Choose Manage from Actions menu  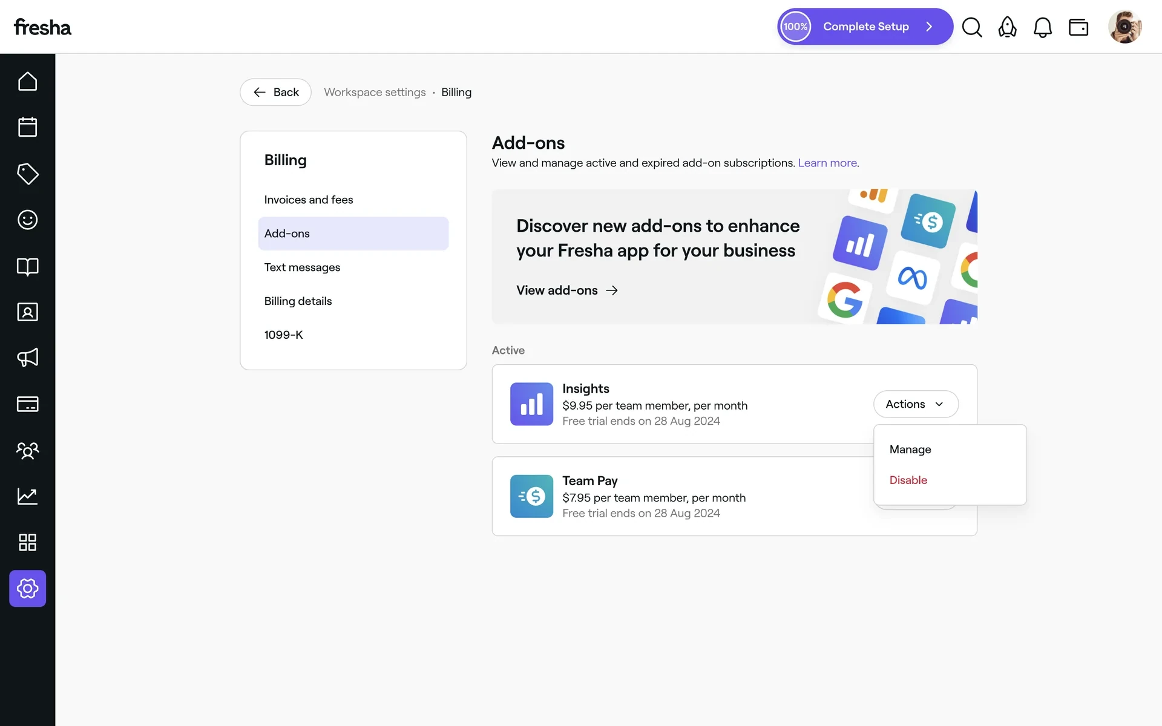pos(950,450)
